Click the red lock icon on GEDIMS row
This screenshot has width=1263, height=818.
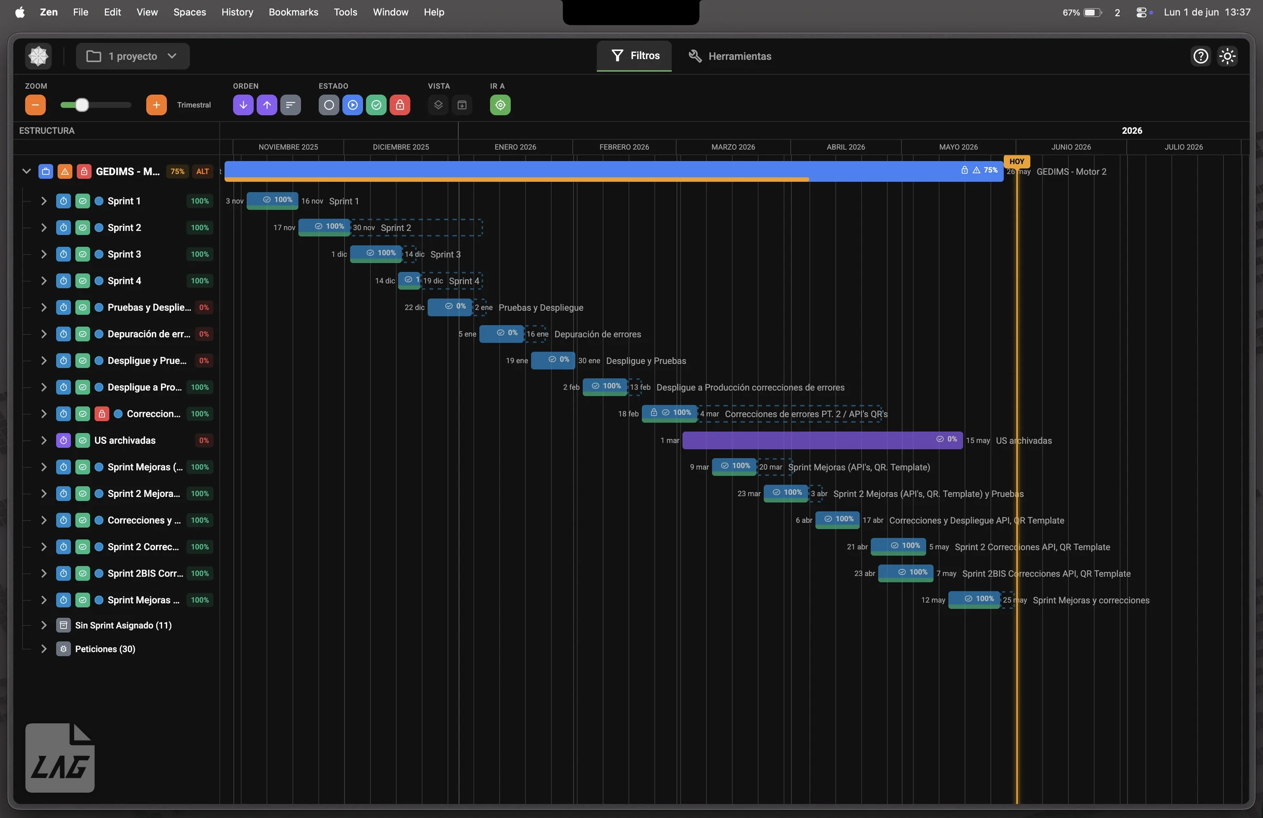click(84, 172)
